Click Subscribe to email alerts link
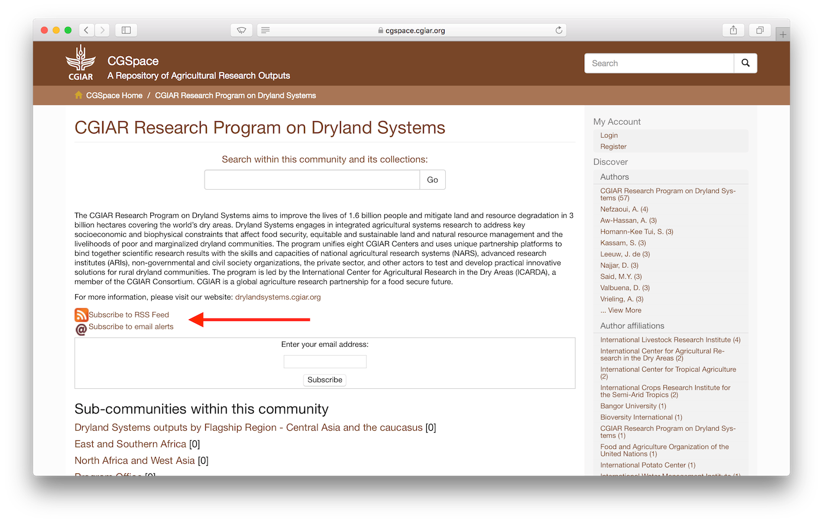The height and width of the screenshot is (523, 823). [131, 327]
